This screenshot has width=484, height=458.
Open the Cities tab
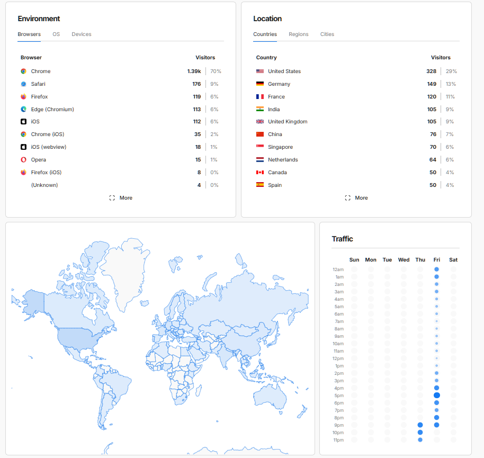(327, 34)
